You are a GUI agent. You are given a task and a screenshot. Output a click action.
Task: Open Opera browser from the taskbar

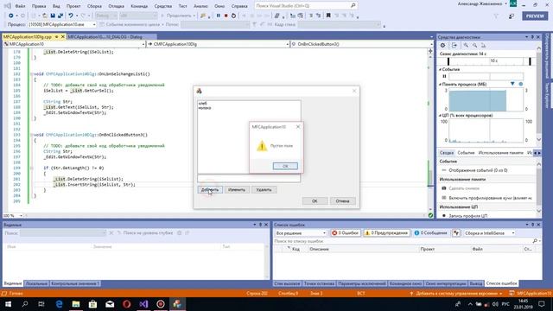(127, 304)
